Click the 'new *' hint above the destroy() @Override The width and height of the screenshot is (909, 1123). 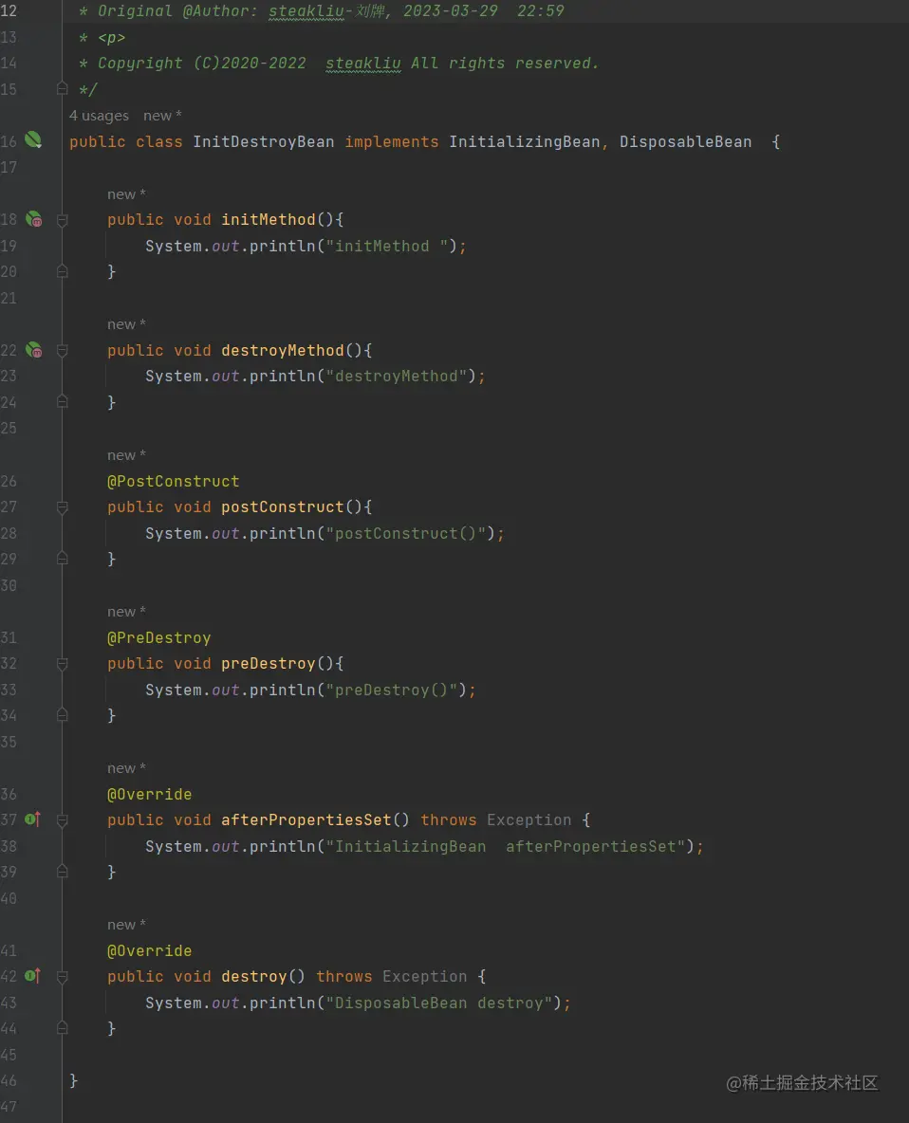pyautogui.click(x=127, y=925)
